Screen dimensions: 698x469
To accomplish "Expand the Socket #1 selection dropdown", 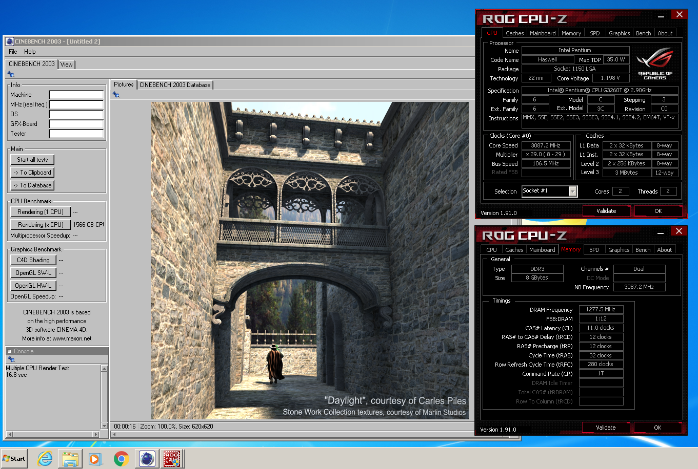I will (573, 191).
